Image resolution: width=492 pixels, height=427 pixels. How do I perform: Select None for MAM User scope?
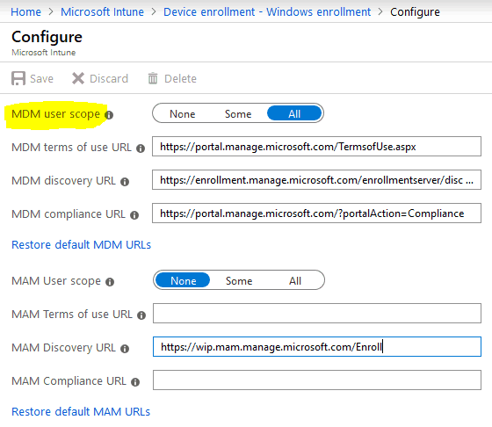pos(183,280)
